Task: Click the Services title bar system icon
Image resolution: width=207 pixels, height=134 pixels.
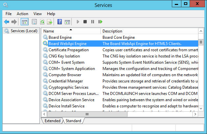Action: pyautogui.click(x=6, y=5)
